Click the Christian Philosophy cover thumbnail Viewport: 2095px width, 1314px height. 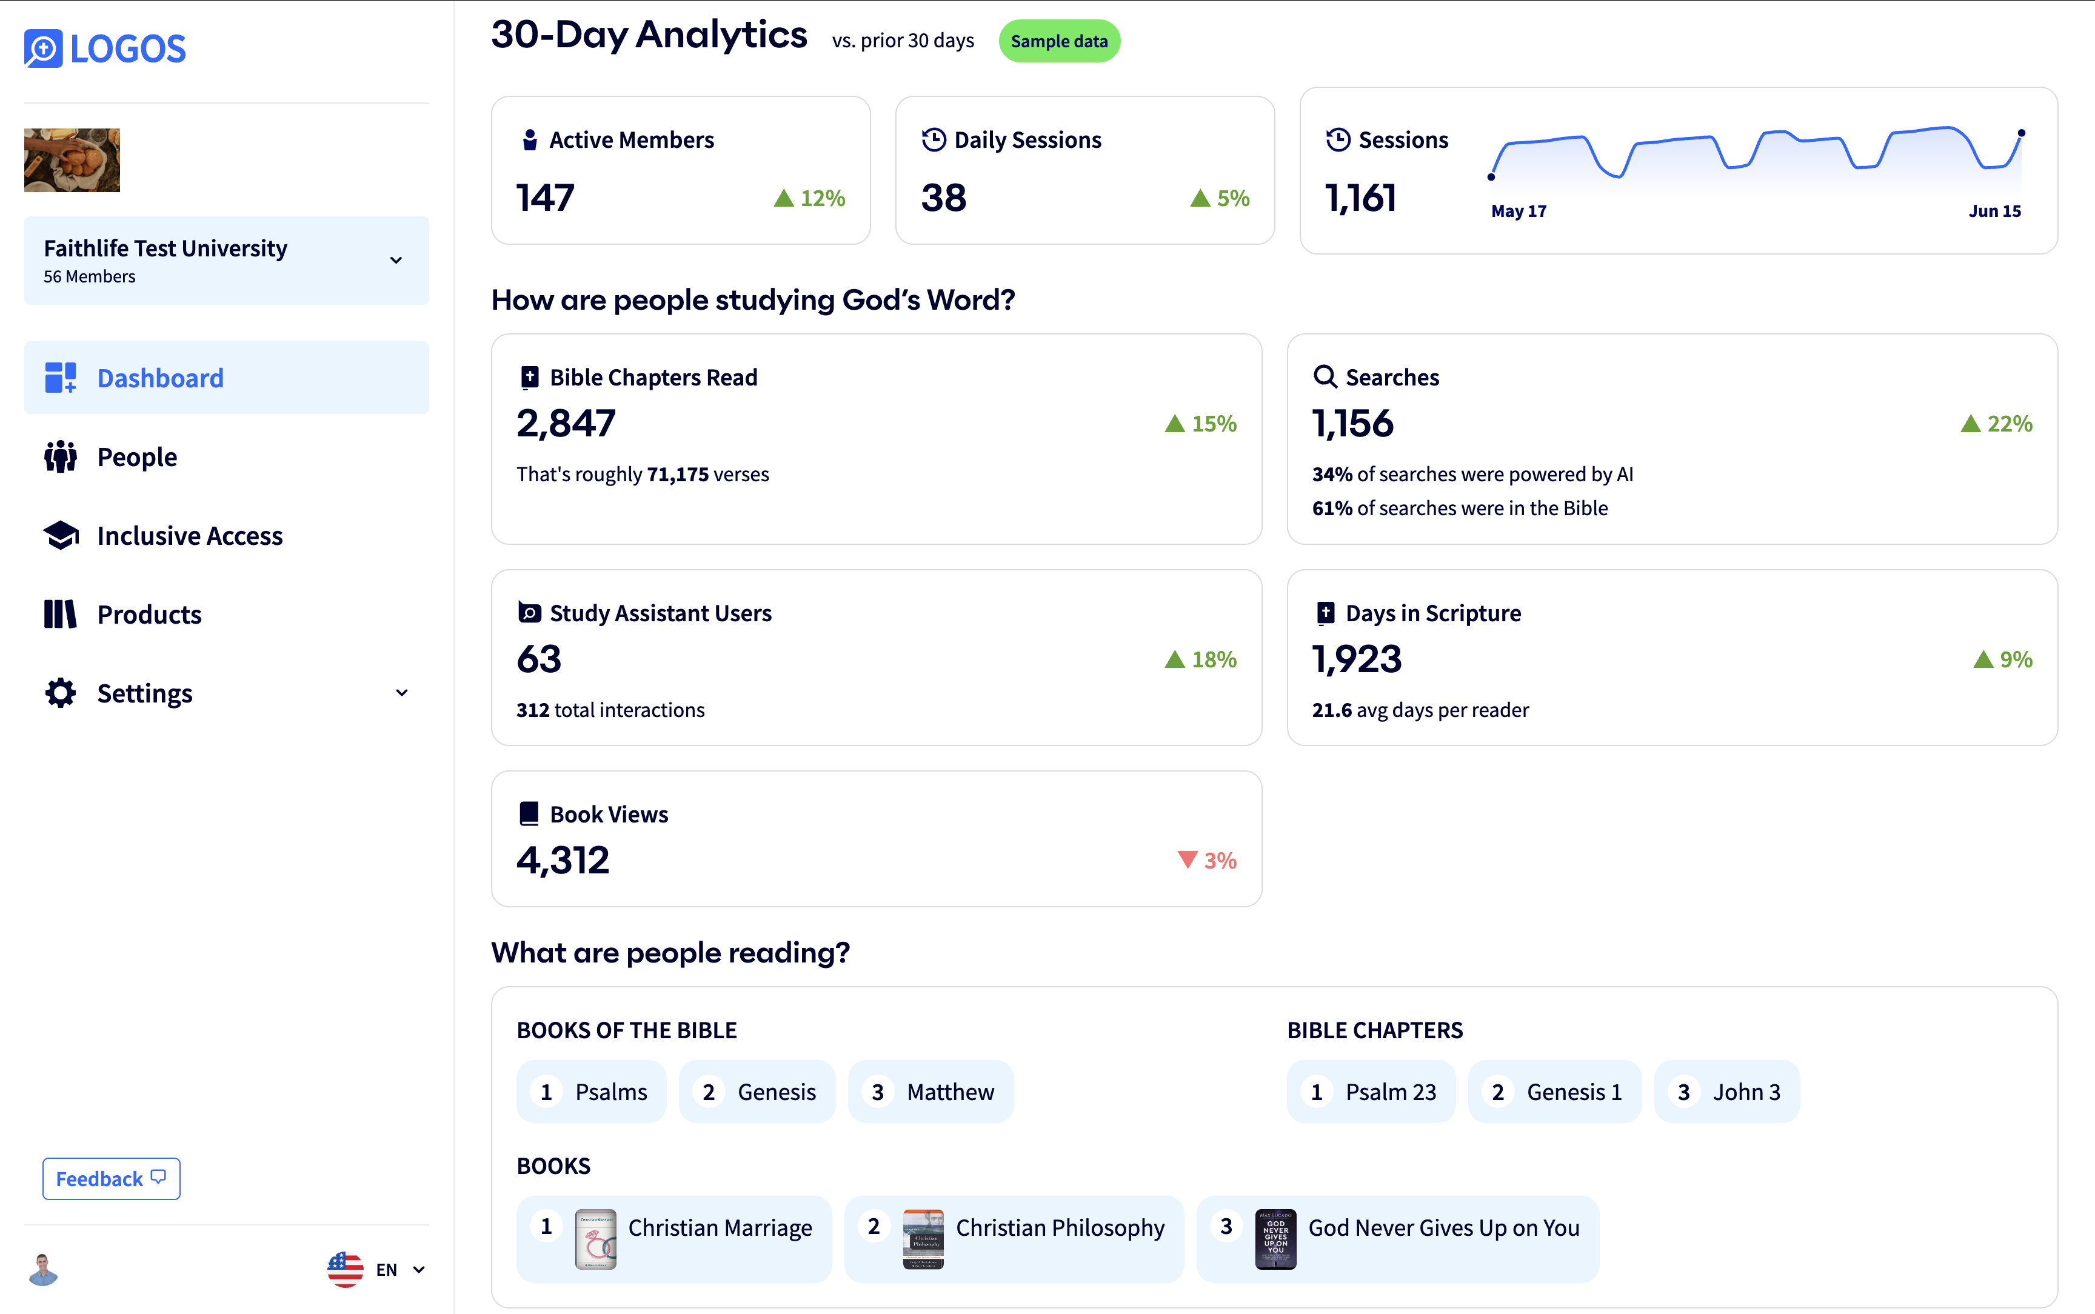pos(924,1239)
